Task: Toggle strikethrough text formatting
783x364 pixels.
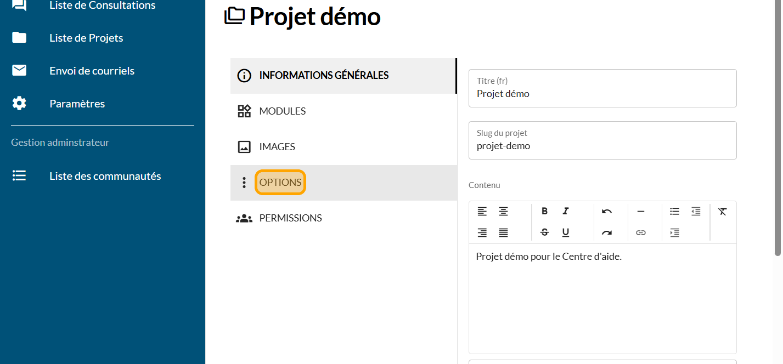Action: coord(544,232)
